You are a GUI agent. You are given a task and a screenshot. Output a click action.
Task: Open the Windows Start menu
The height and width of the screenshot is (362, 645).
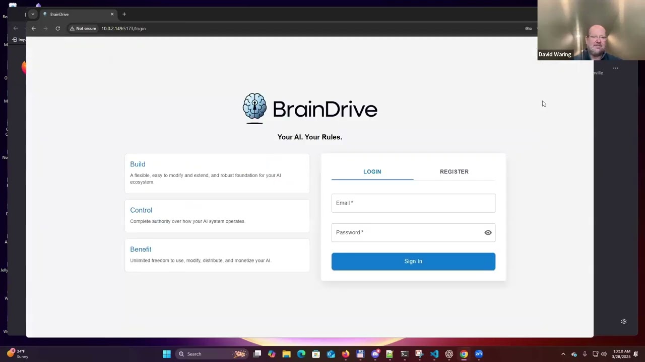coord(167,354)
